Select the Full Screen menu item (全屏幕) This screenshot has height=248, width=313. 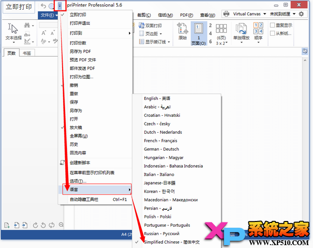pos(95,136)
